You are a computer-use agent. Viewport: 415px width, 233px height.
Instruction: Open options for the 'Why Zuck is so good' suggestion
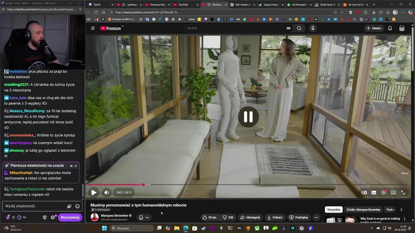[x=405, y=219]
